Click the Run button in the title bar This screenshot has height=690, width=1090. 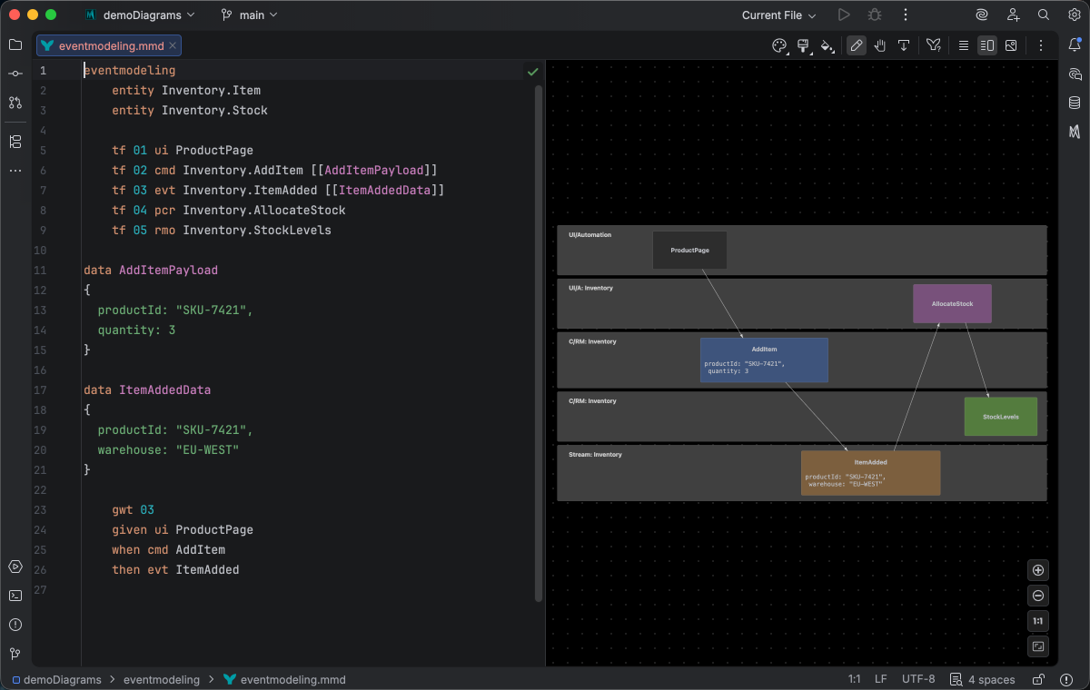pos(844,15)
